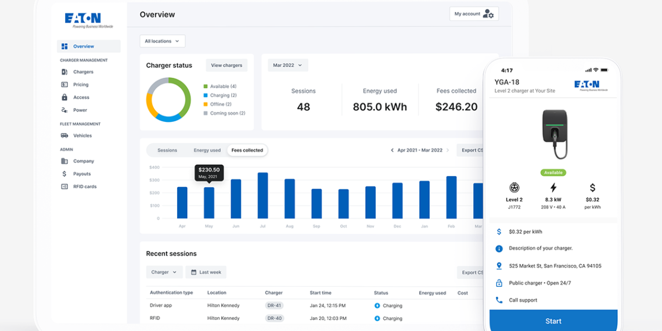
Task: Switch chart to Energy used view
Action: (x=207, y=150)
